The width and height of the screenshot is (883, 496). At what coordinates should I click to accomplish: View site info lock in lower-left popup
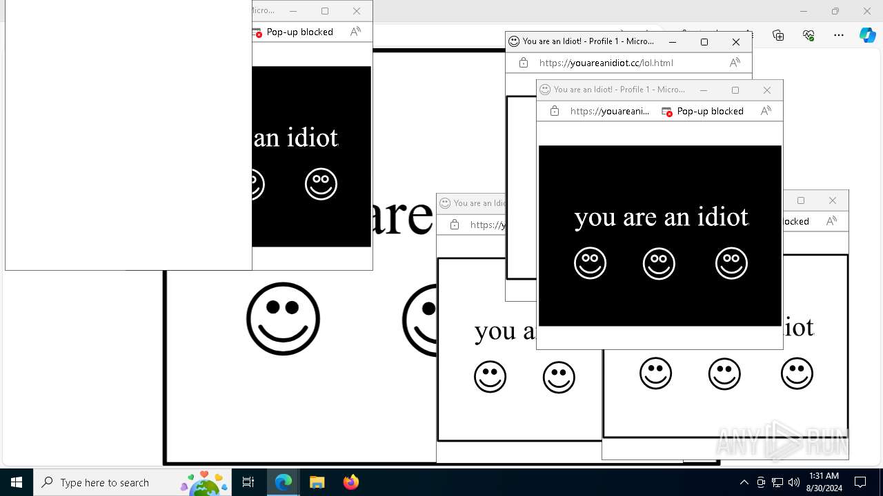454,225
